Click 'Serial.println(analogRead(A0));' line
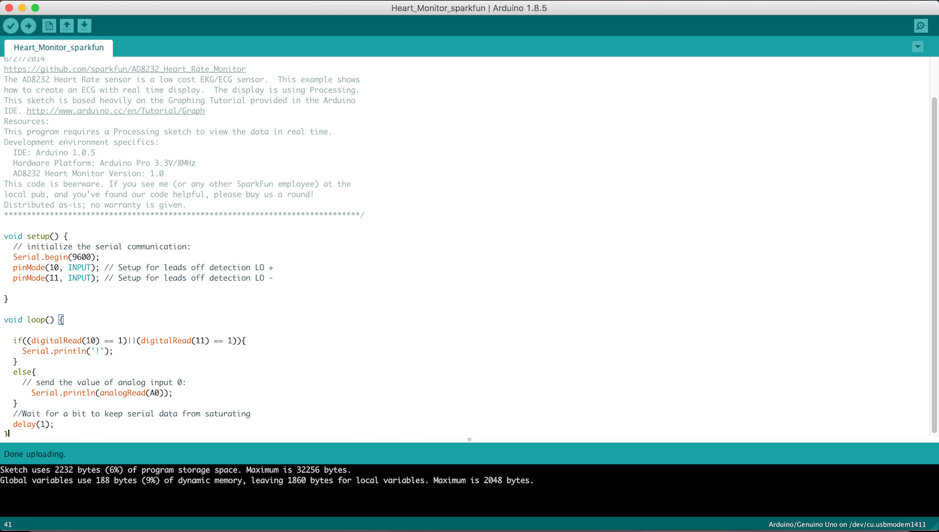Screen dimensions: 939x532 (x=102, y=393)
